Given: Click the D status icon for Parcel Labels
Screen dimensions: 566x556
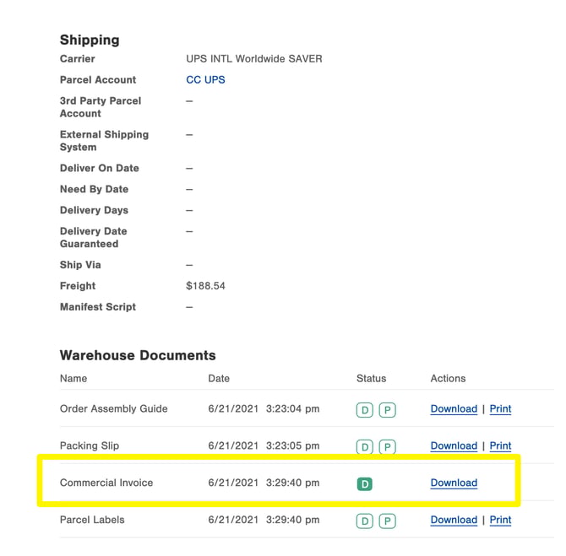Looking at the screenshot, I should [364, 521].
